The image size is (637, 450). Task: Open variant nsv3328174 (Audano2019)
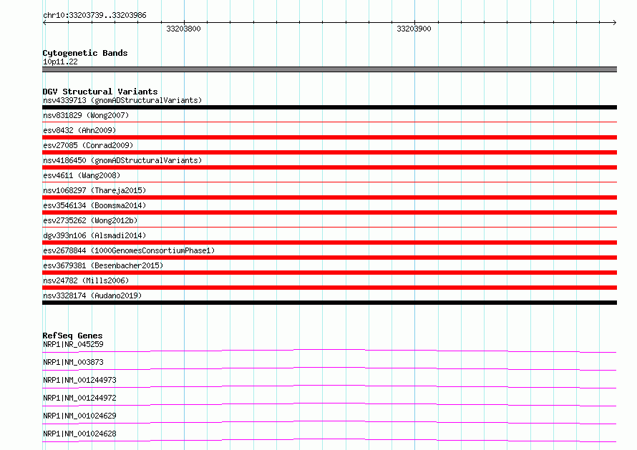pyautogui.click(x=92, y=295)
